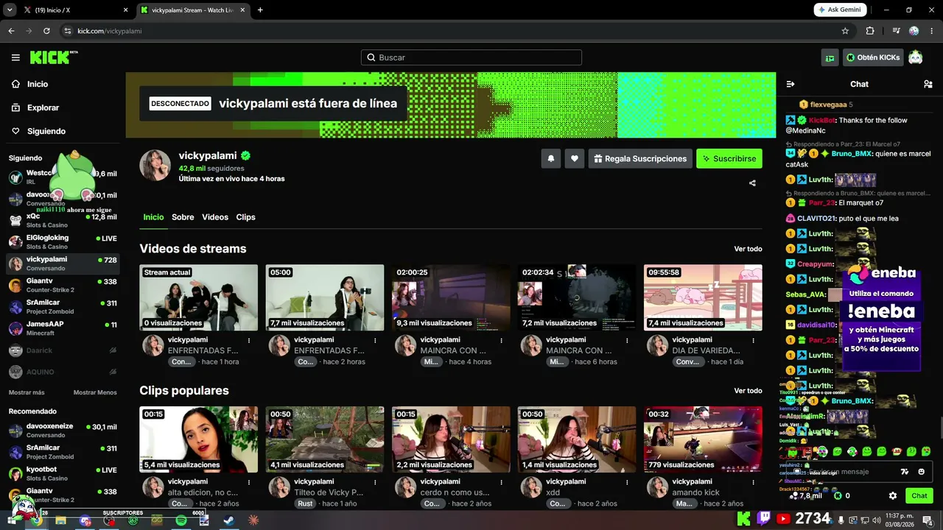Open JamesAAP channel in the sidebar
Viewport: 943px width, 530px height.
[x=63, y=328]
